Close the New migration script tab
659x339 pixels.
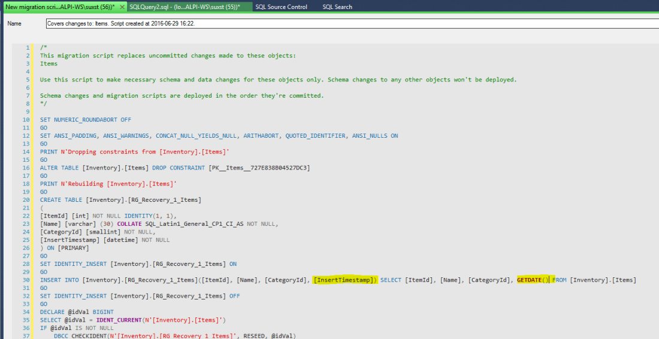(x=122, y=7)
